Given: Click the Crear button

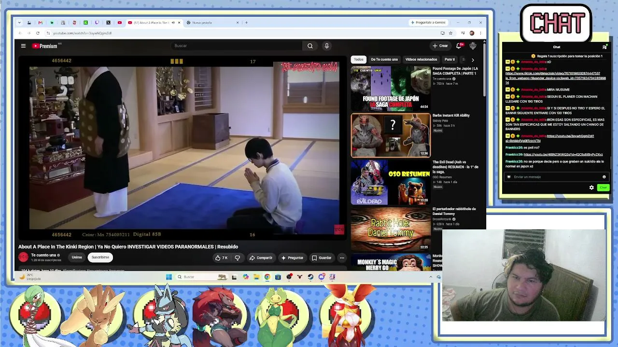Looking at the screenshot, I should pyautogui.click(x=440, y=46).
